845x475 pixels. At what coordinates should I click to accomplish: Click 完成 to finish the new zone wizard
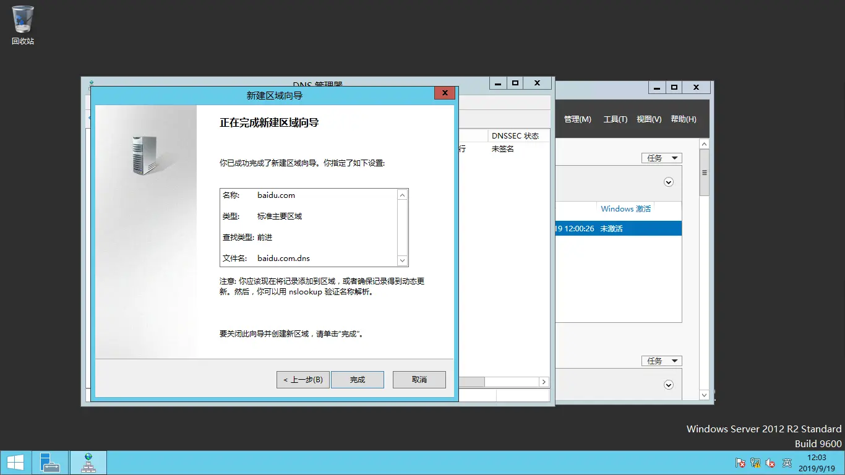point(358,380)
